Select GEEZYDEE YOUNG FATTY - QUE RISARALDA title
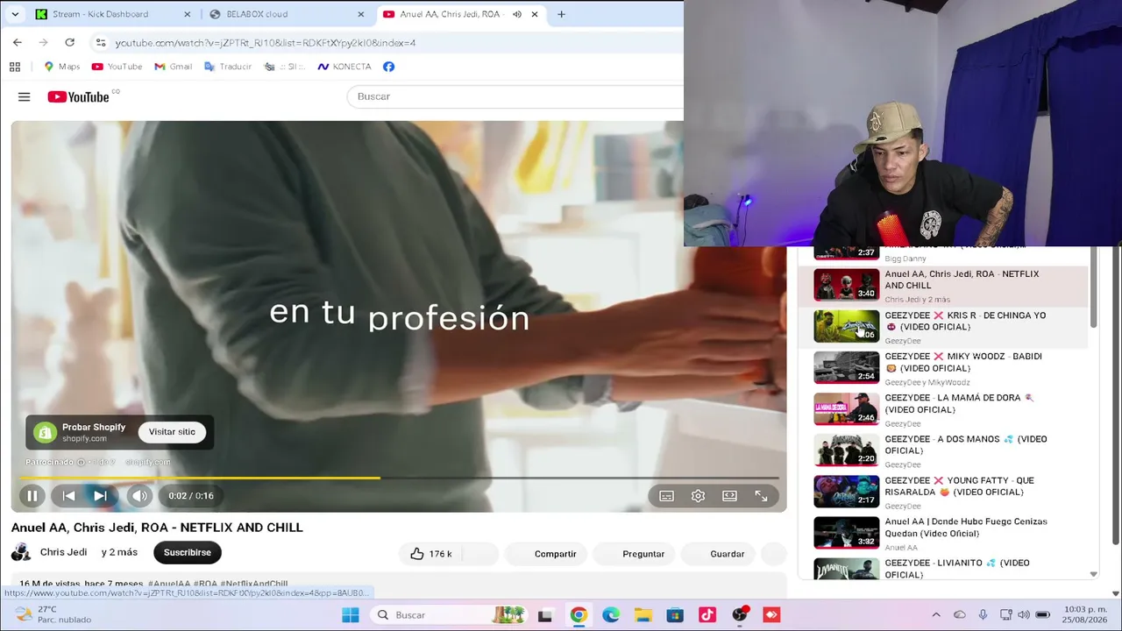The image size is (1122, 631). pyautogui.click(x=959, y=486)
